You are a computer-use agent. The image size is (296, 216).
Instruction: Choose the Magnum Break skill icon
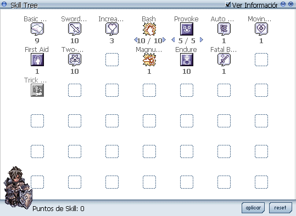click(x=149, y=60)
